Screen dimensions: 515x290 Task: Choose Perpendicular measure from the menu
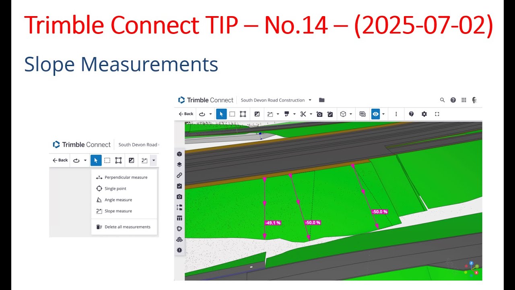(x=124, y=177)
